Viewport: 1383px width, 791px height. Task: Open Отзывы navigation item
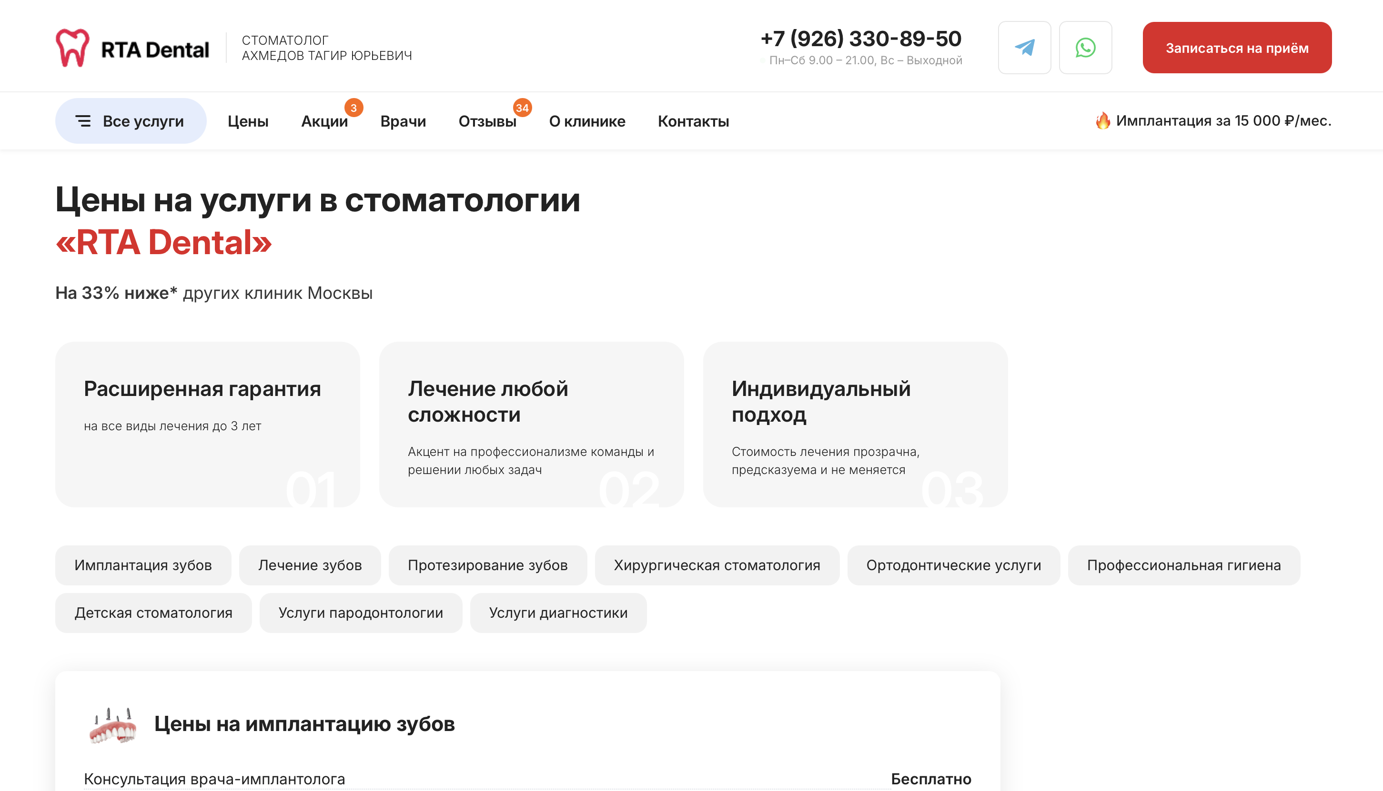pyautogui.click(x=487, y=121)
